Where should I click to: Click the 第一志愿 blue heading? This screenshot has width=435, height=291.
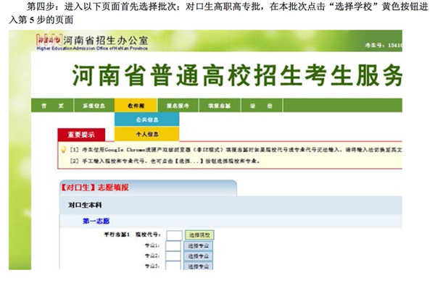tap(96, 221)
